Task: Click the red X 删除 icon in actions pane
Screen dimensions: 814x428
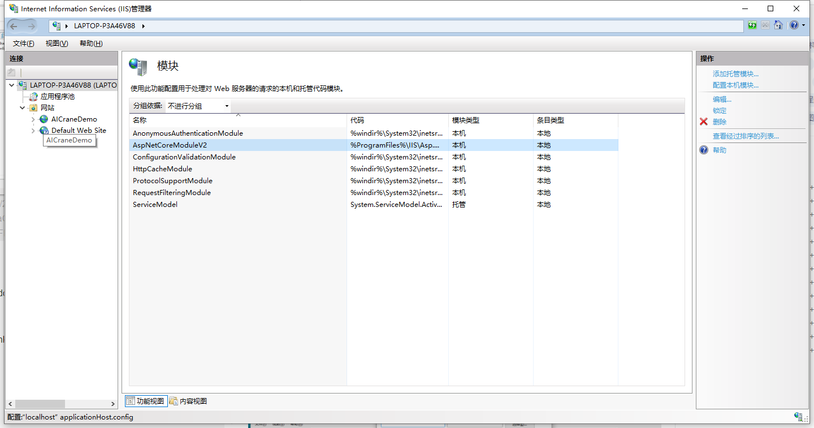Action: coord(703,122)
